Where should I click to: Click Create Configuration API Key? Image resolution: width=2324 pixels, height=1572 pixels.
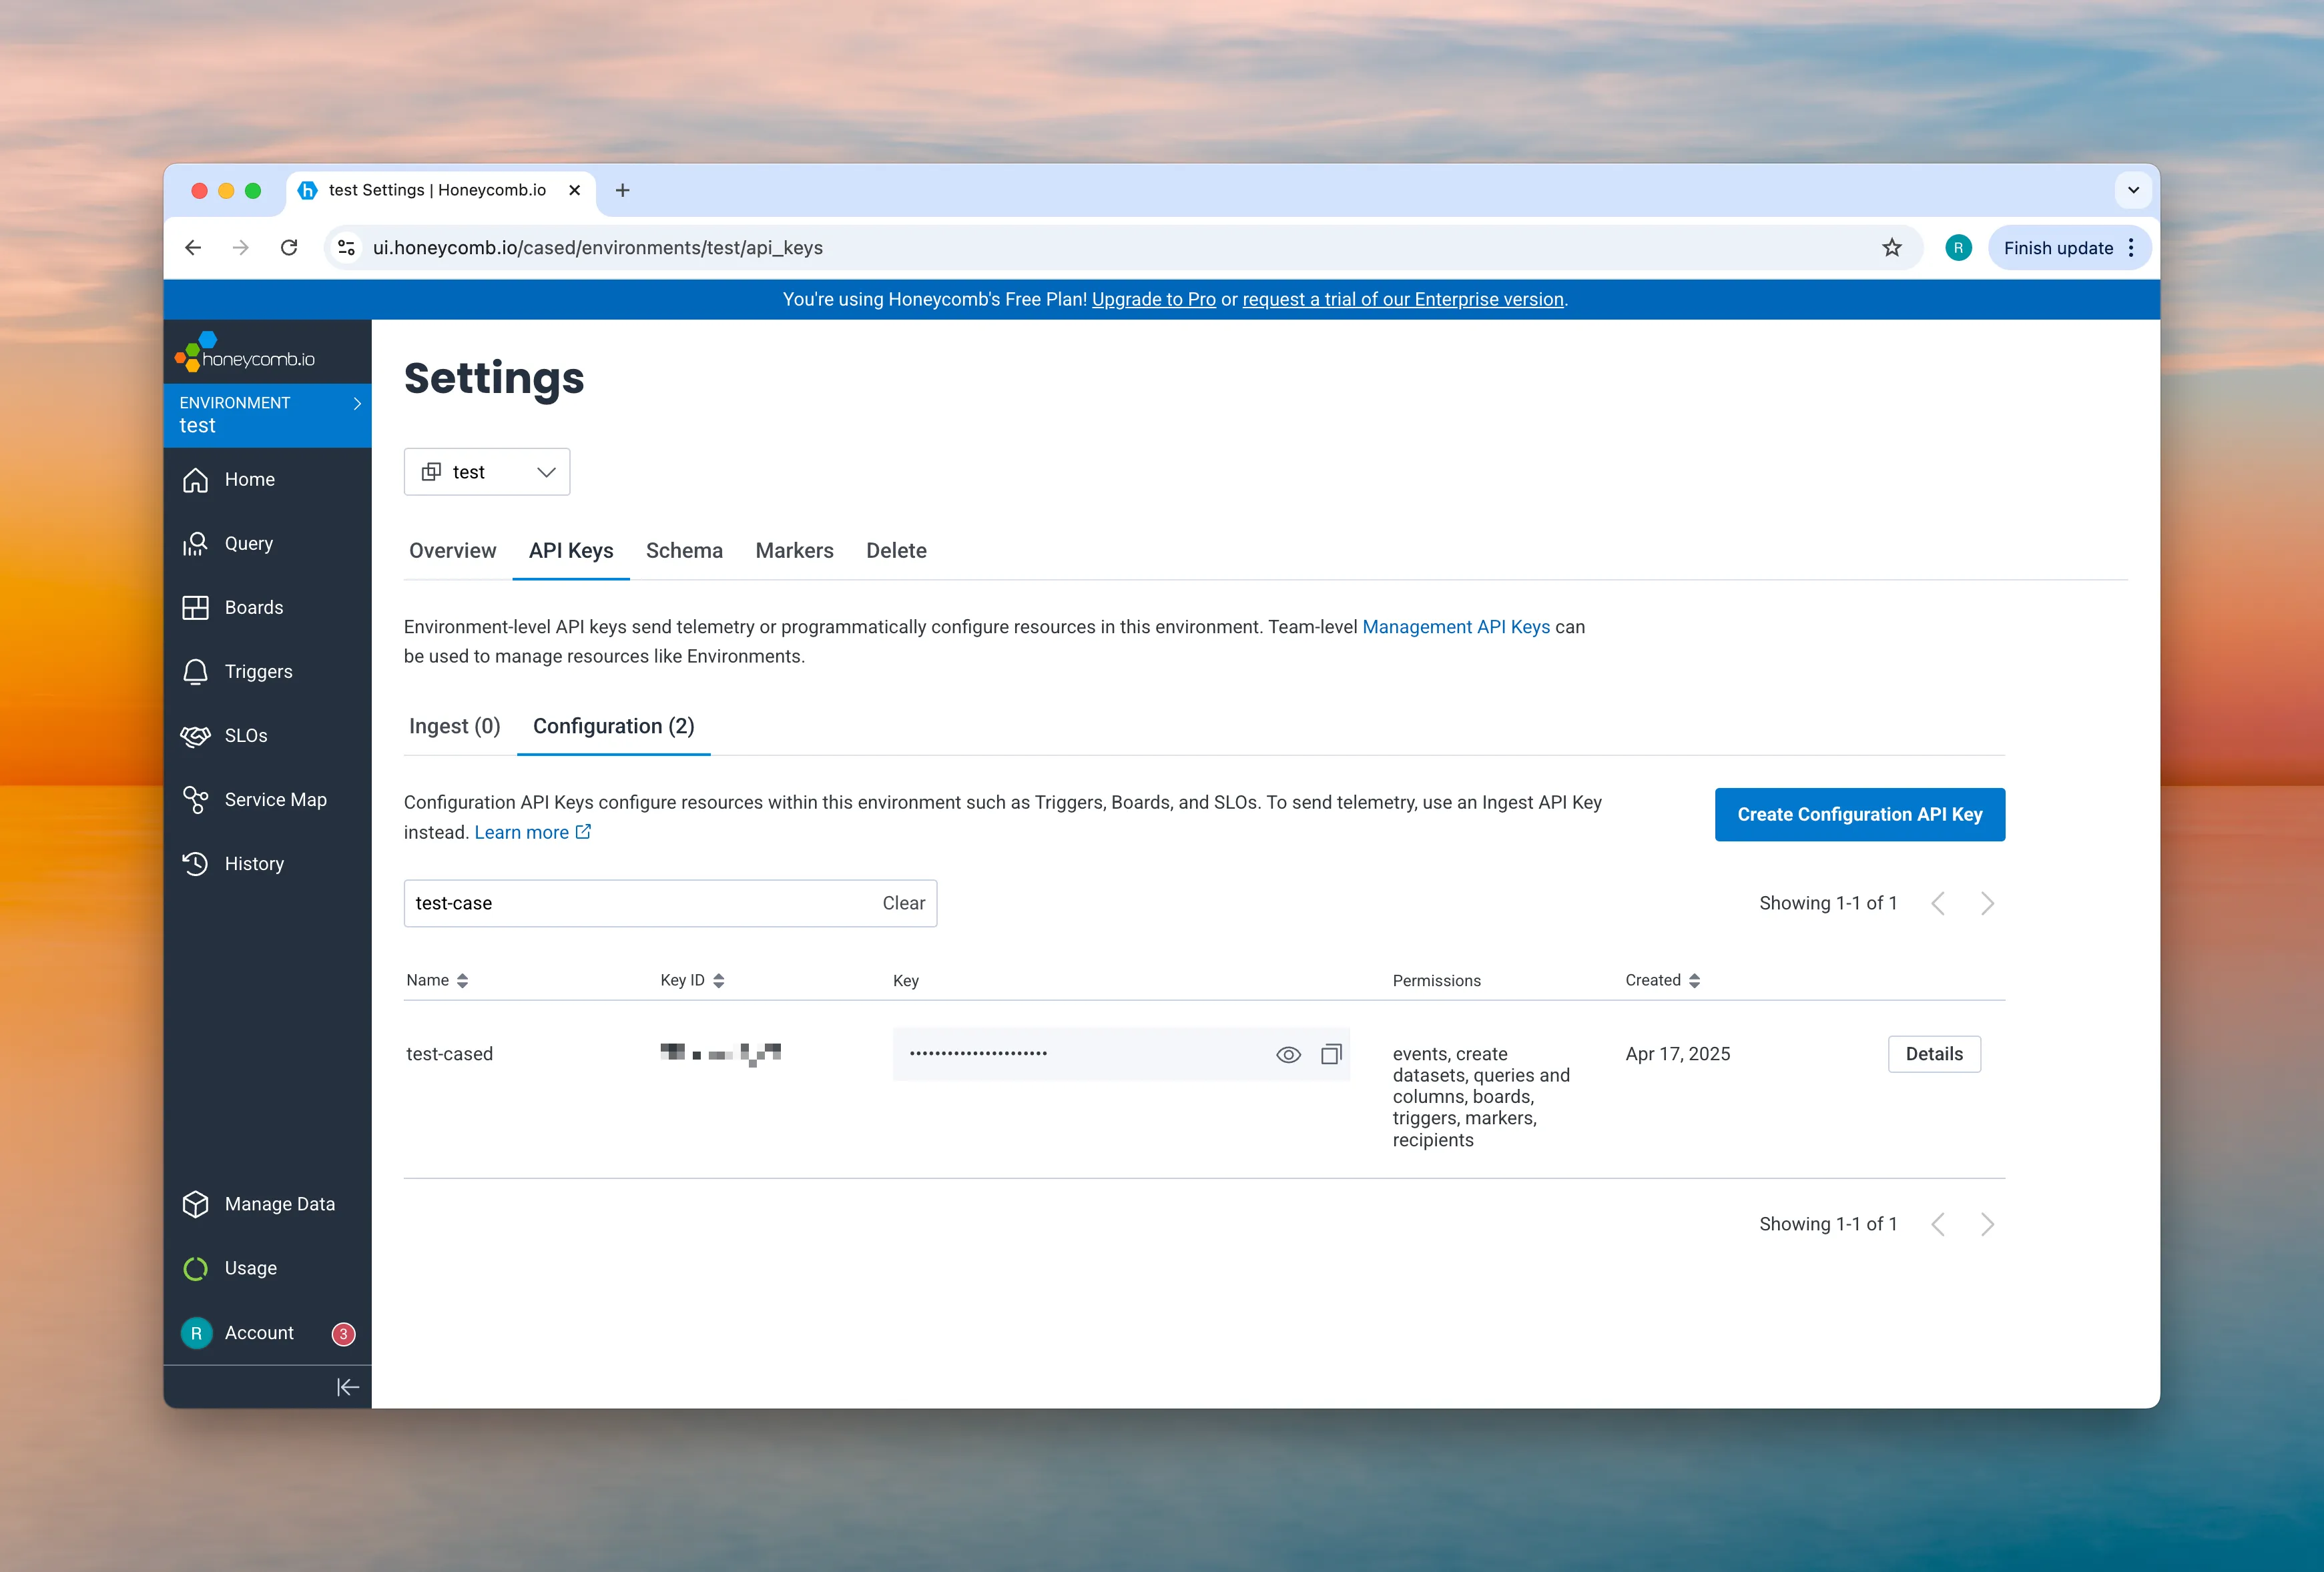tap(1859, 814)
